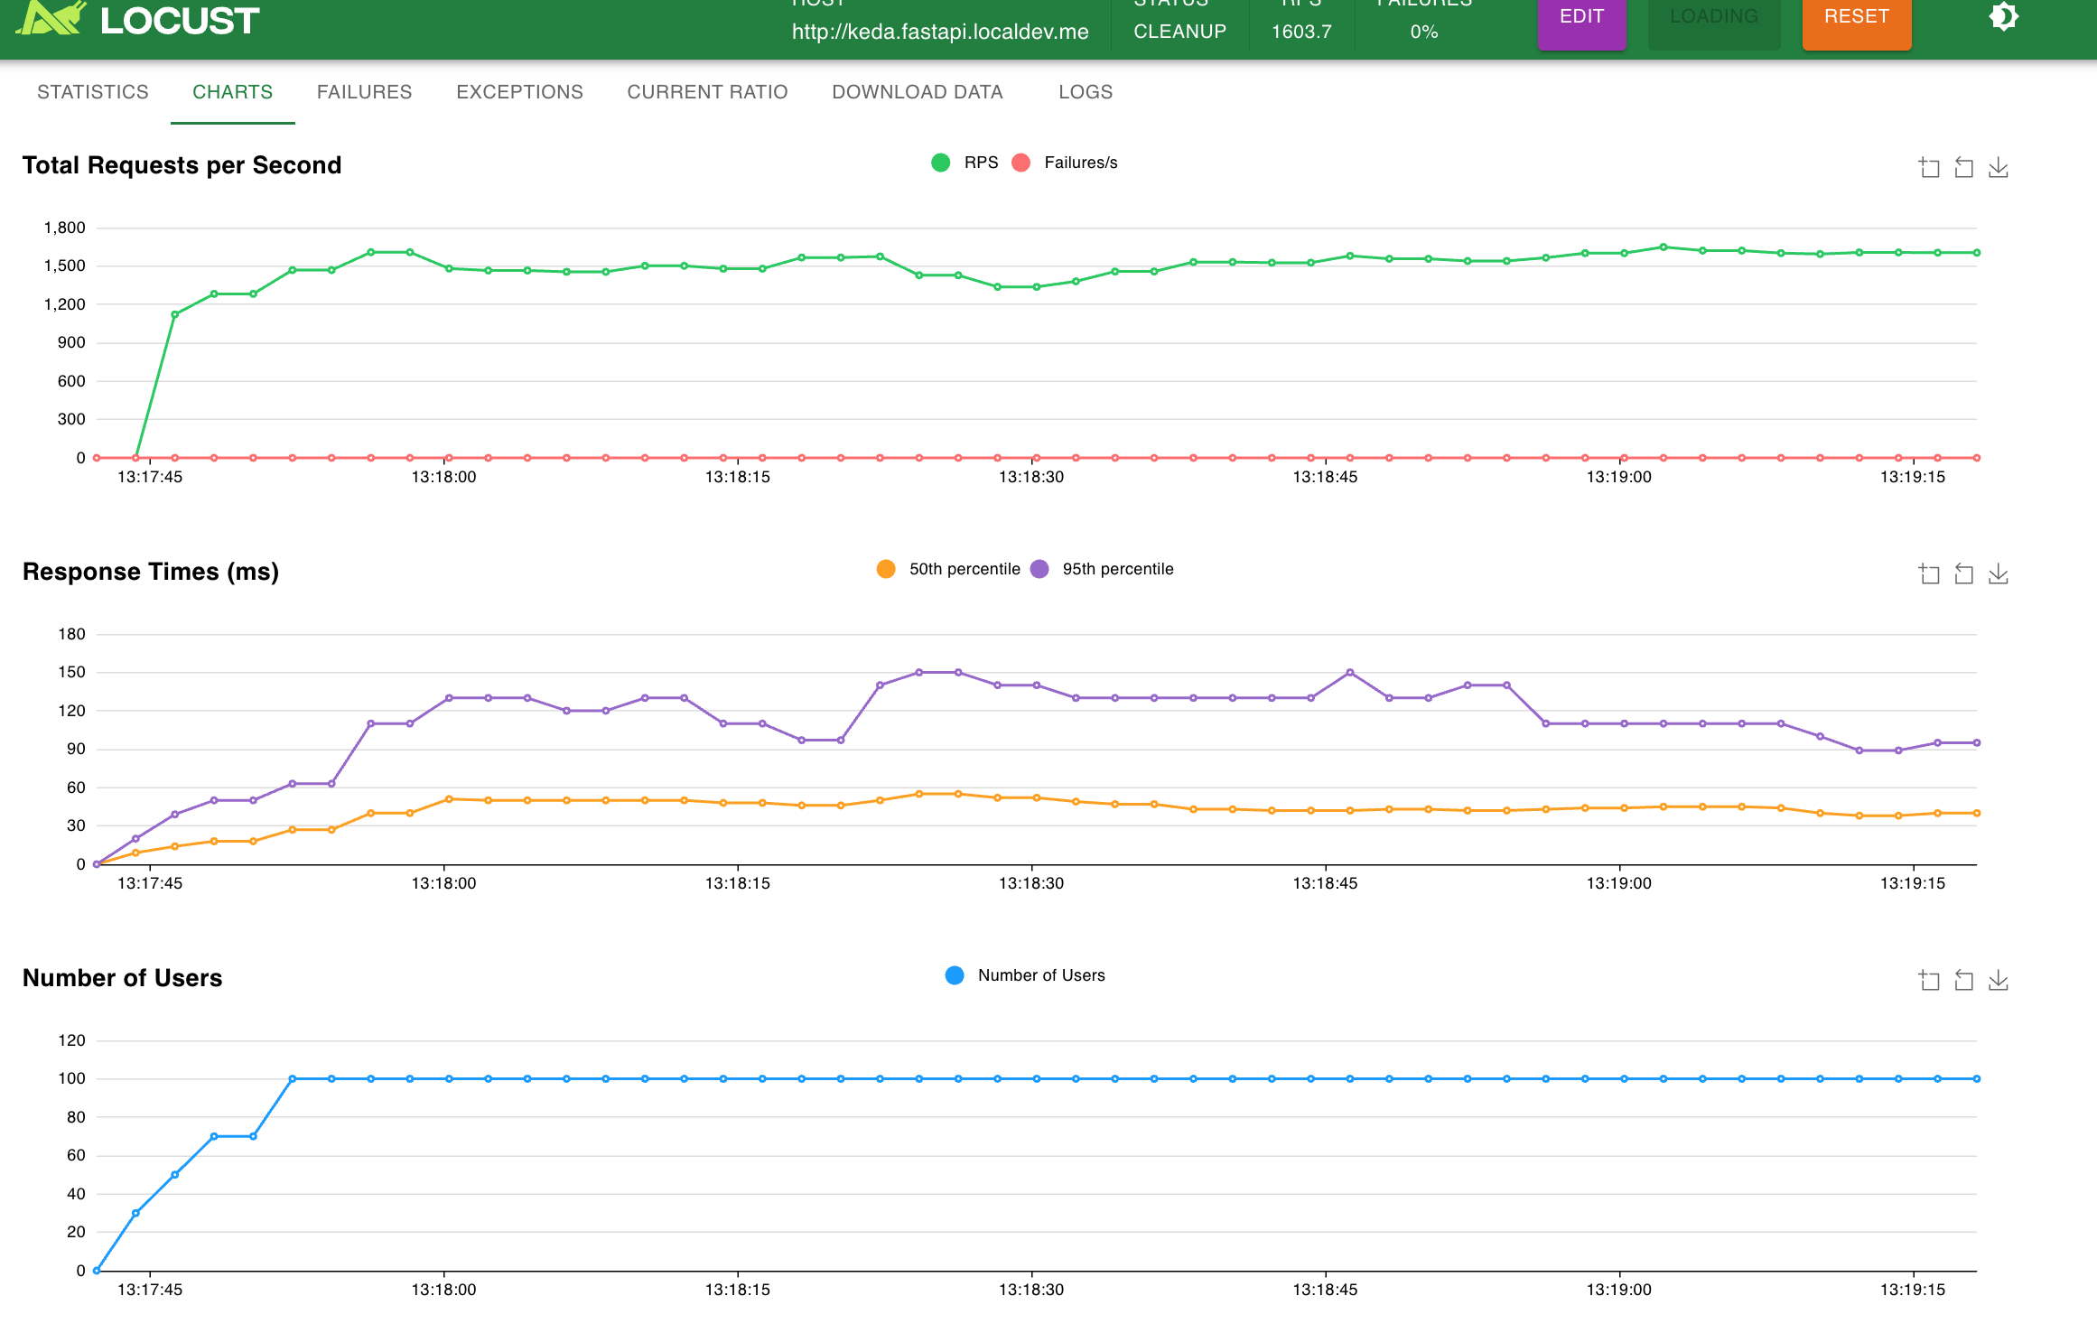Image resolution: width=2097 pixels, height=1333 pixels.
Task: Click the RPS value 1603.7
Action: click(x=1301, y=32)
